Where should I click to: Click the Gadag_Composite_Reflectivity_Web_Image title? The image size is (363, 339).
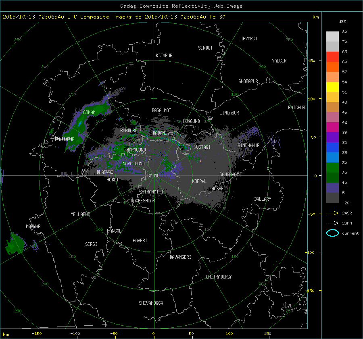[x=181, y=6]
